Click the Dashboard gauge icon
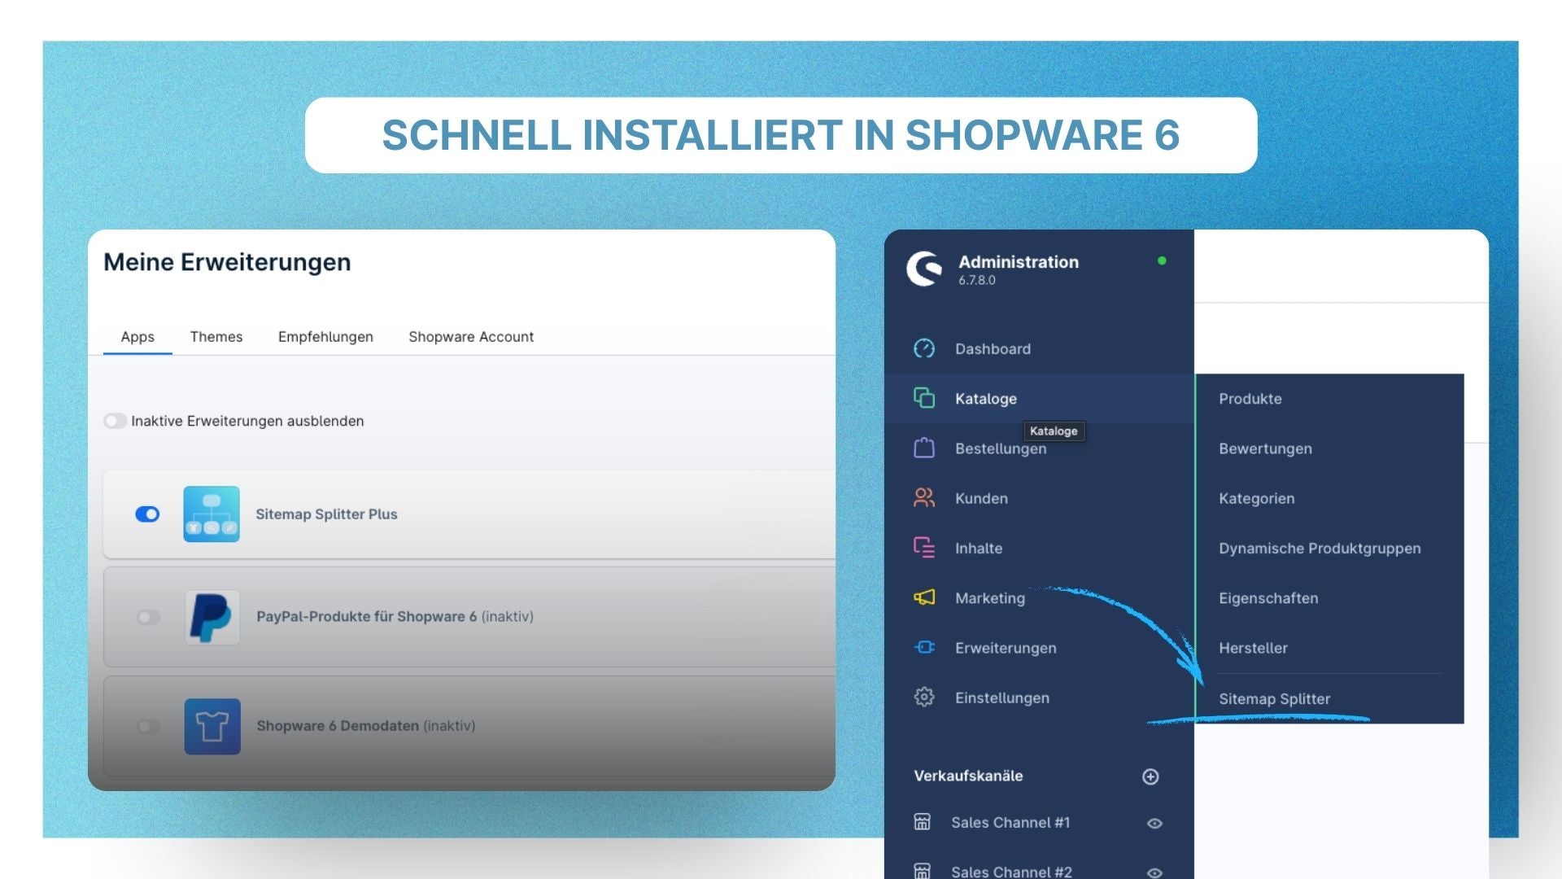Image resolution: width=1562 pixels, height=879 pixels. click(x=924, y=348)
